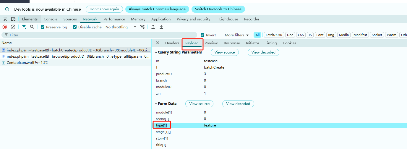Select the browse index.php request
Screen dimensions: 407x149
76,56
